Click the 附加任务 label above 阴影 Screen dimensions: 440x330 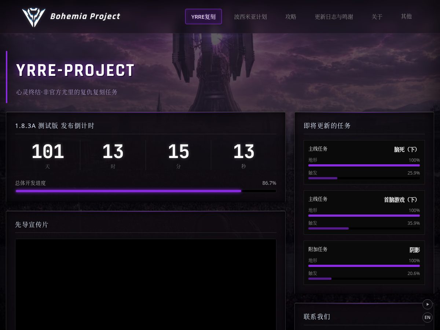pos(318,249)
